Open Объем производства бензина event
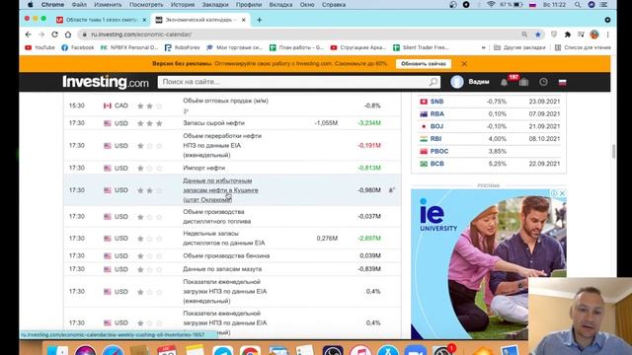The width and height of the screenshot is (632, 355). pyautogui.click(x=226, y=256)
